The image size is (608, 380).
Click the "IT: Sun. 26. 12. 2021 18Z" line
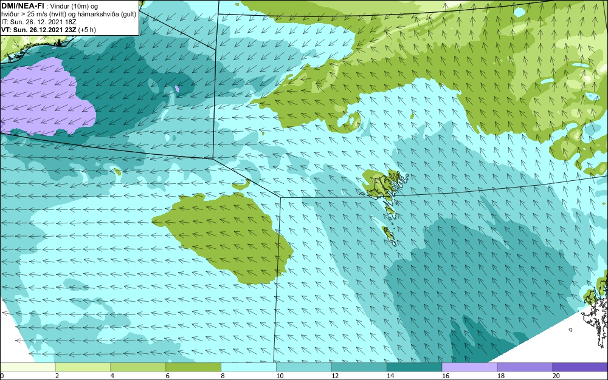click(39, 22)
